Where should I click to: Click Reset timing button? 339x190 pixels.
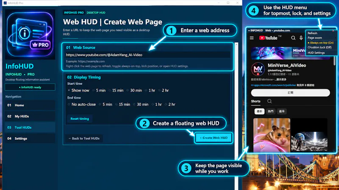point(80,119)
